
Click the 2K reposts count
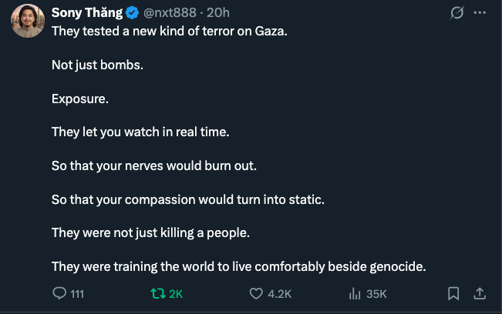click(176, 293)
